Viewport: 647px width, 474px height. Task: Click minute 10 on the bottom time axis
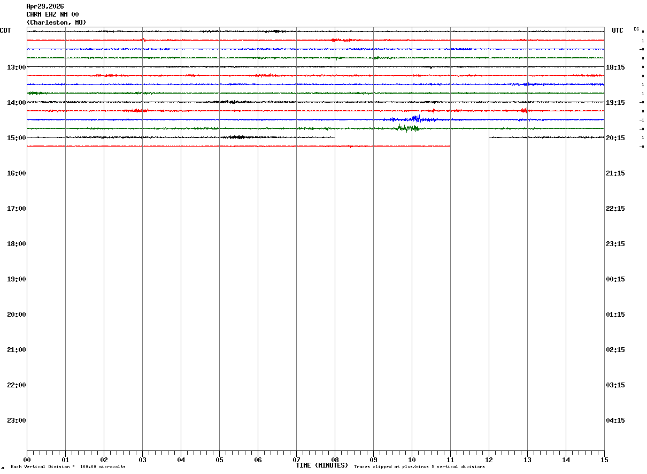pos(412,460)
